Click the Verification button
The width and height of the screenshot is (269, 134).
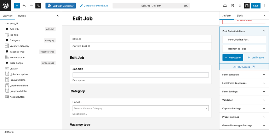pyautogui.click(x=256, y=57)
